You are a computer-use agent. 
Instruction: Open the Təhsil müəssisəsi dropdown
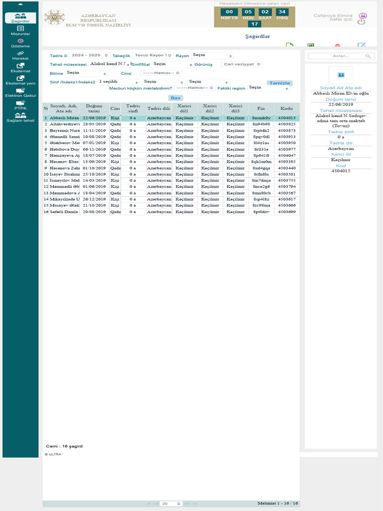(110, 64)
